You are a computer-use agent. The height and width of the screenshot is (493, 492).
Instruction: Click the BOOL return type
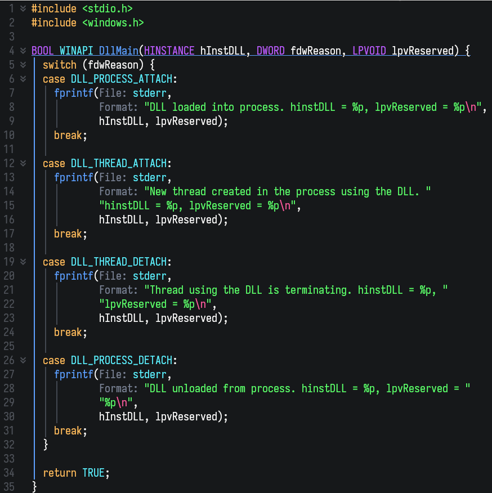click(x=42, y=51)
